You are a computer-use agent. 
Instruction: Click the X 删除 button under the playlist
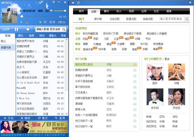coord(26,118)
